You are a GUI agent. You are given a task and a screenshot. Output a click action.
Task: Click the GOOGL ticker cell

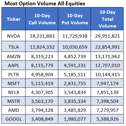tap(14, 119)
